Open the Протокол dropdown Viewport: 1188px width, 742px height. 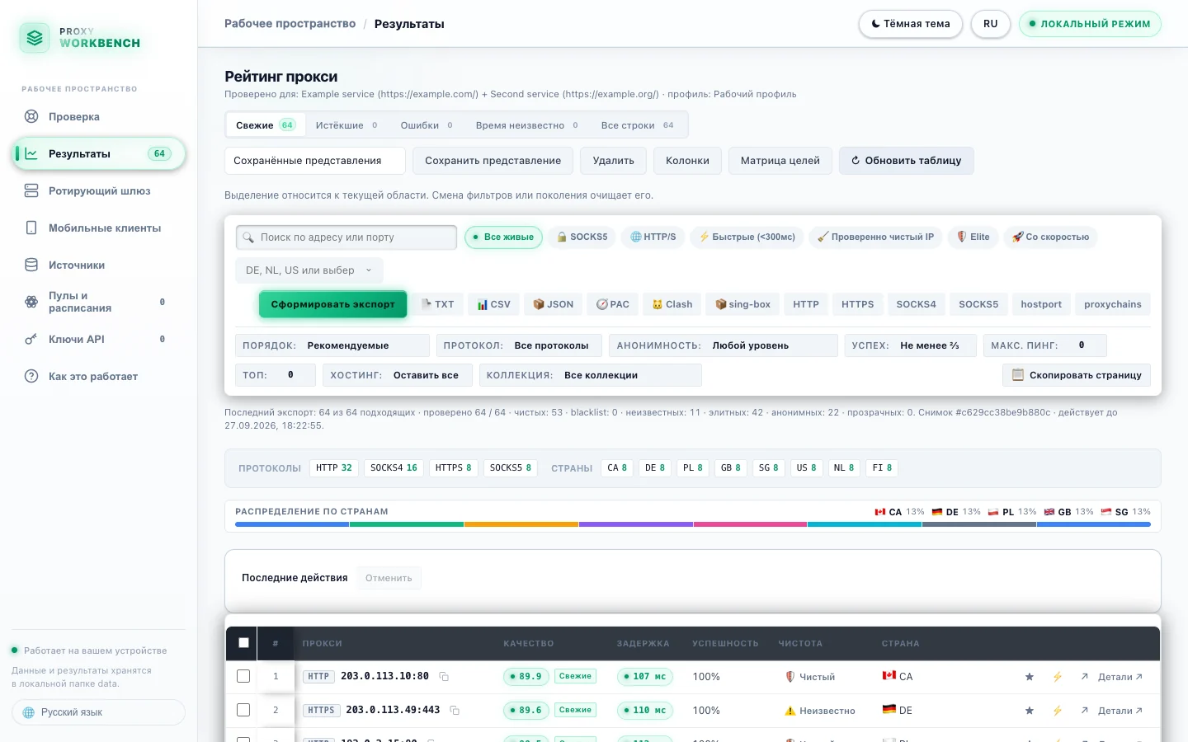(x=519, y=345)
